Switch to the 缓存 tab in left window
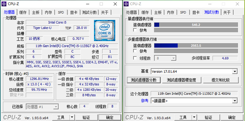 tap(23, 12)
